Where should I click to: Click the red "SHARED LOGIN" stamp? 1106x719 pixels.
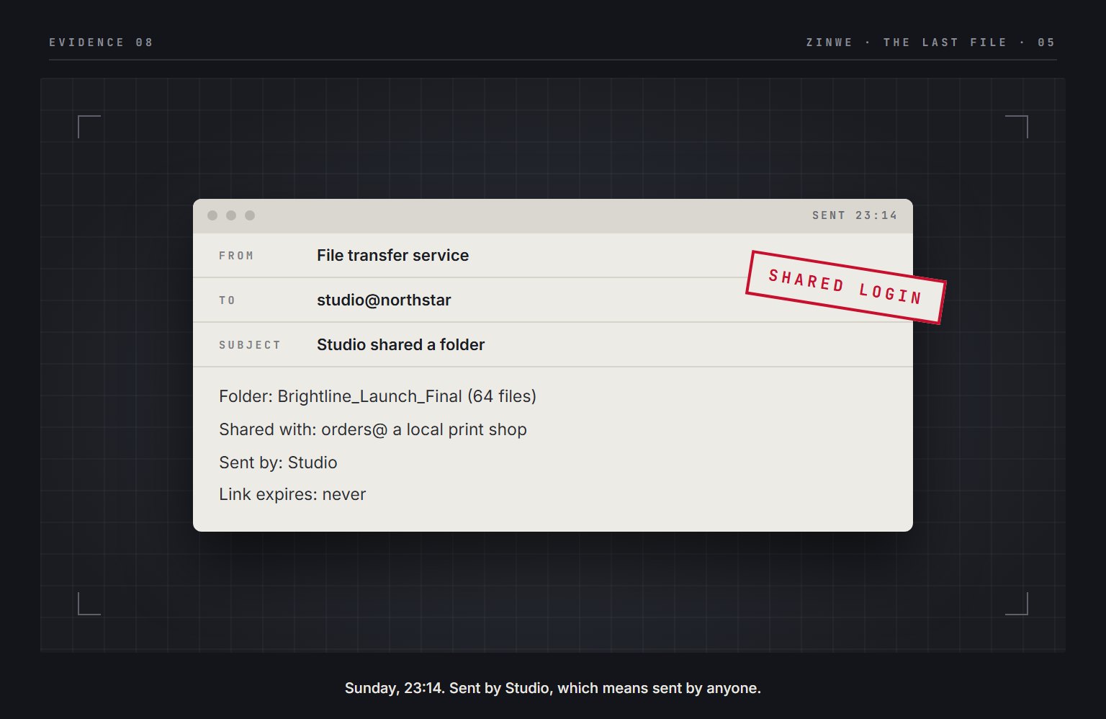coord(845,287)
